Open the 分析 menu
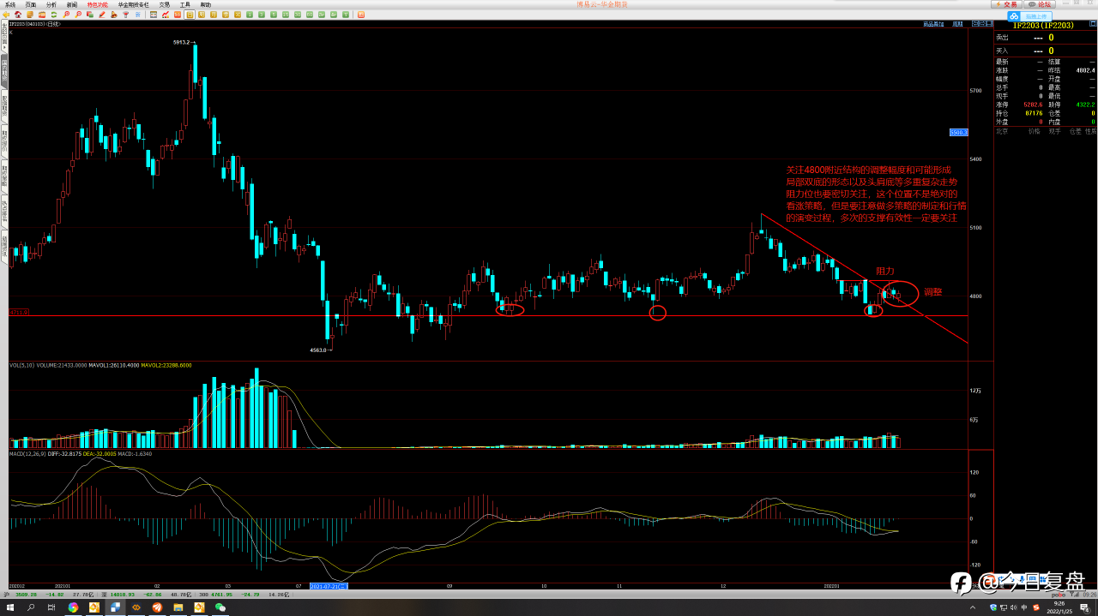 51,4
